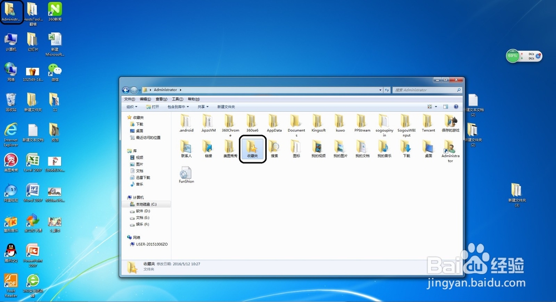
Task: Select 最近访问的位置 in sidebar
Action: 145,138
